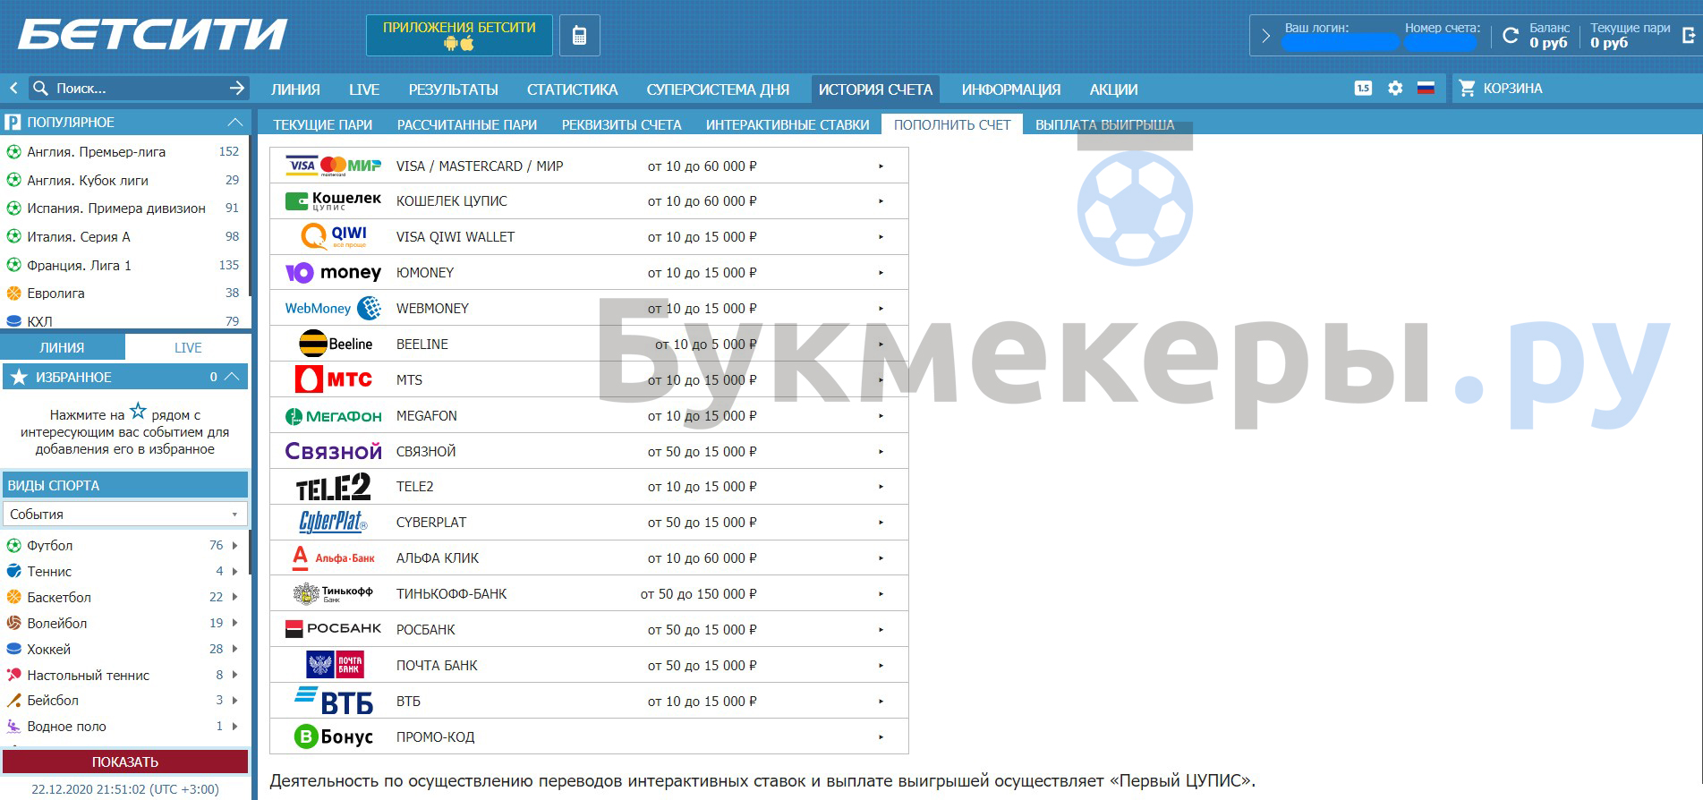Image resolution: width=1703 pixels, height=800 pixels.
Task: Click the Тинькофф Банк logo
Action: point(333,593)
